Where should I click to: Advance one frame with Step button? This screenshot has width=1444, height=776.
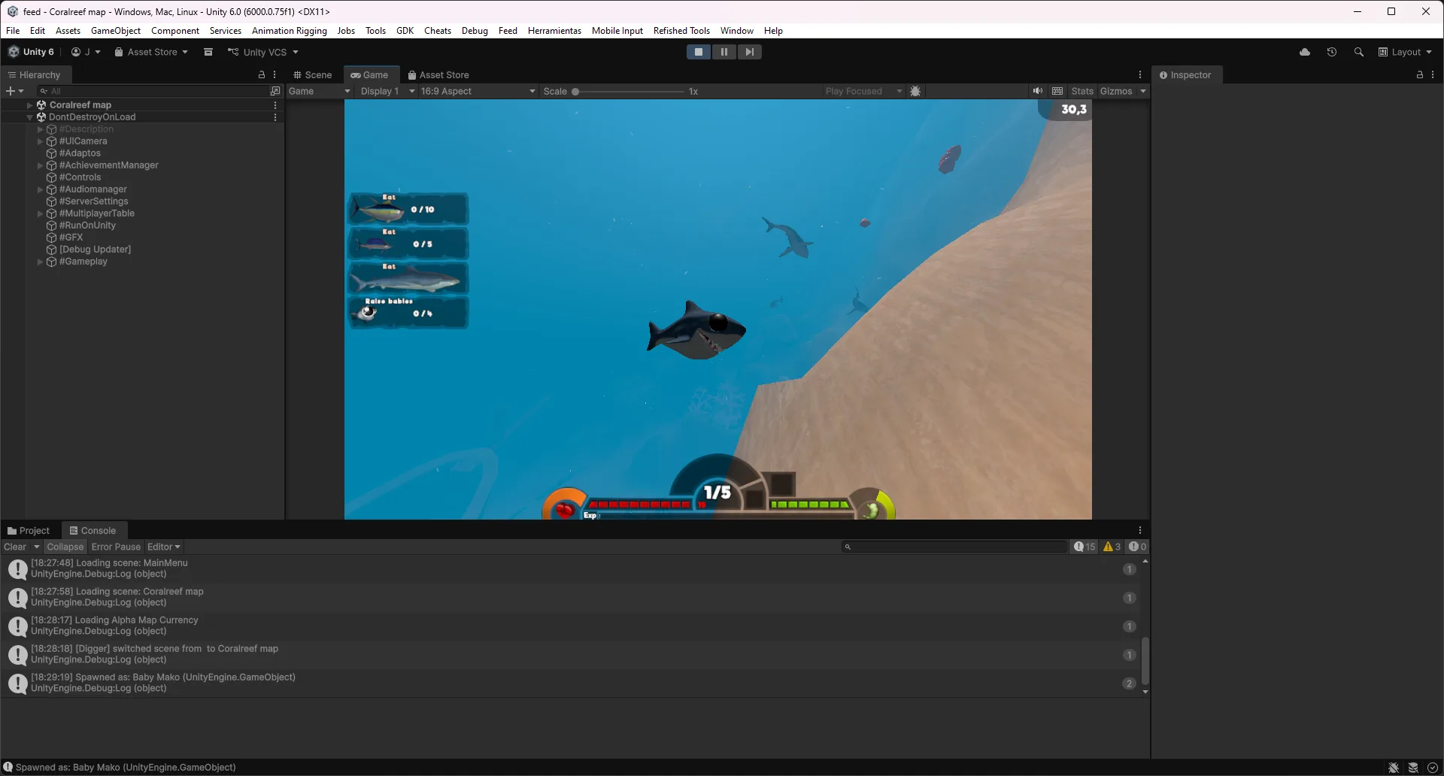(x=749, y=52)
